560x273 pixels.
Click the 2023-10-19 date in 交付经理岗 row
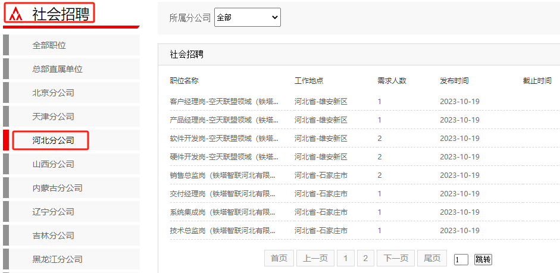click(459, 194)
